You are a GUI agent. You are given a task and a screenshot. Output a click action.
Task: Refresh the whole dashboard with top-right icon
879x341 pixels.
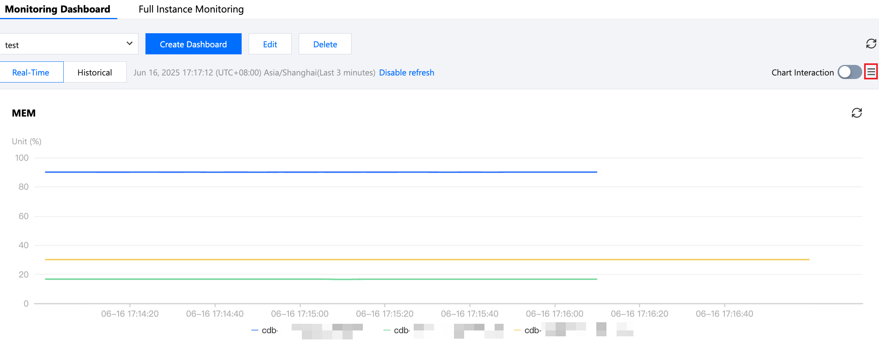point(871,43)
